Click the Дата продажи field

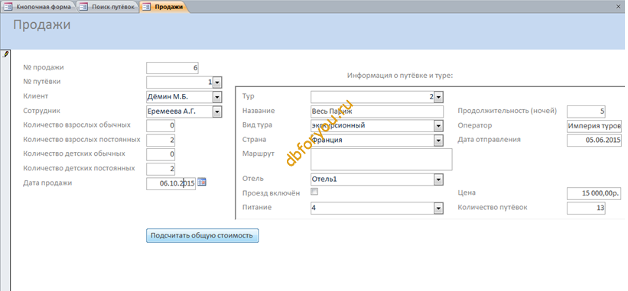[171, 183]
